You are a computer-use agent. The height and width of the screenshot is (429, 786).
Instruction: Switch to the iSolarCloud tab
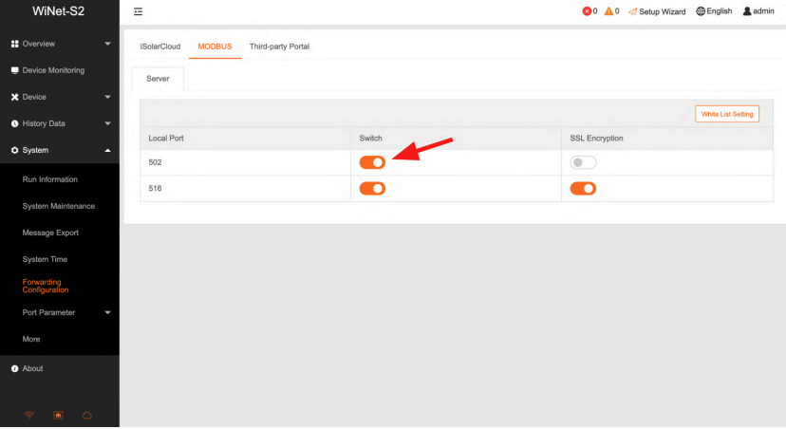159,47
